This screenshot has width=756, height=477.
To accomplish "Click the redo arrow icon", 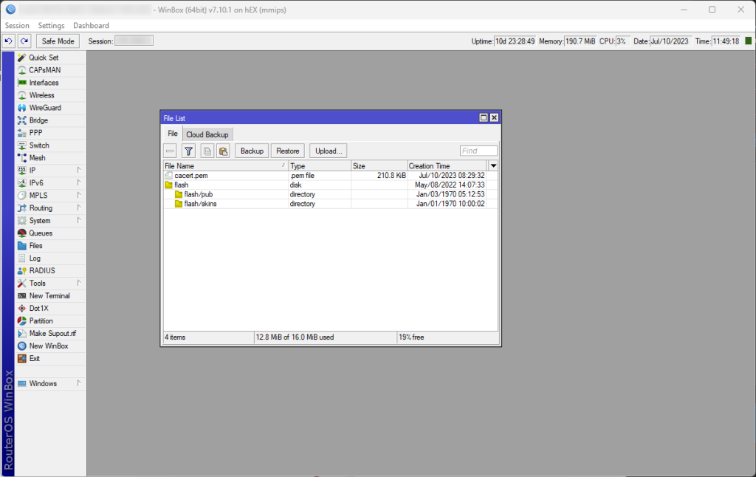I will tap(24, 41).
